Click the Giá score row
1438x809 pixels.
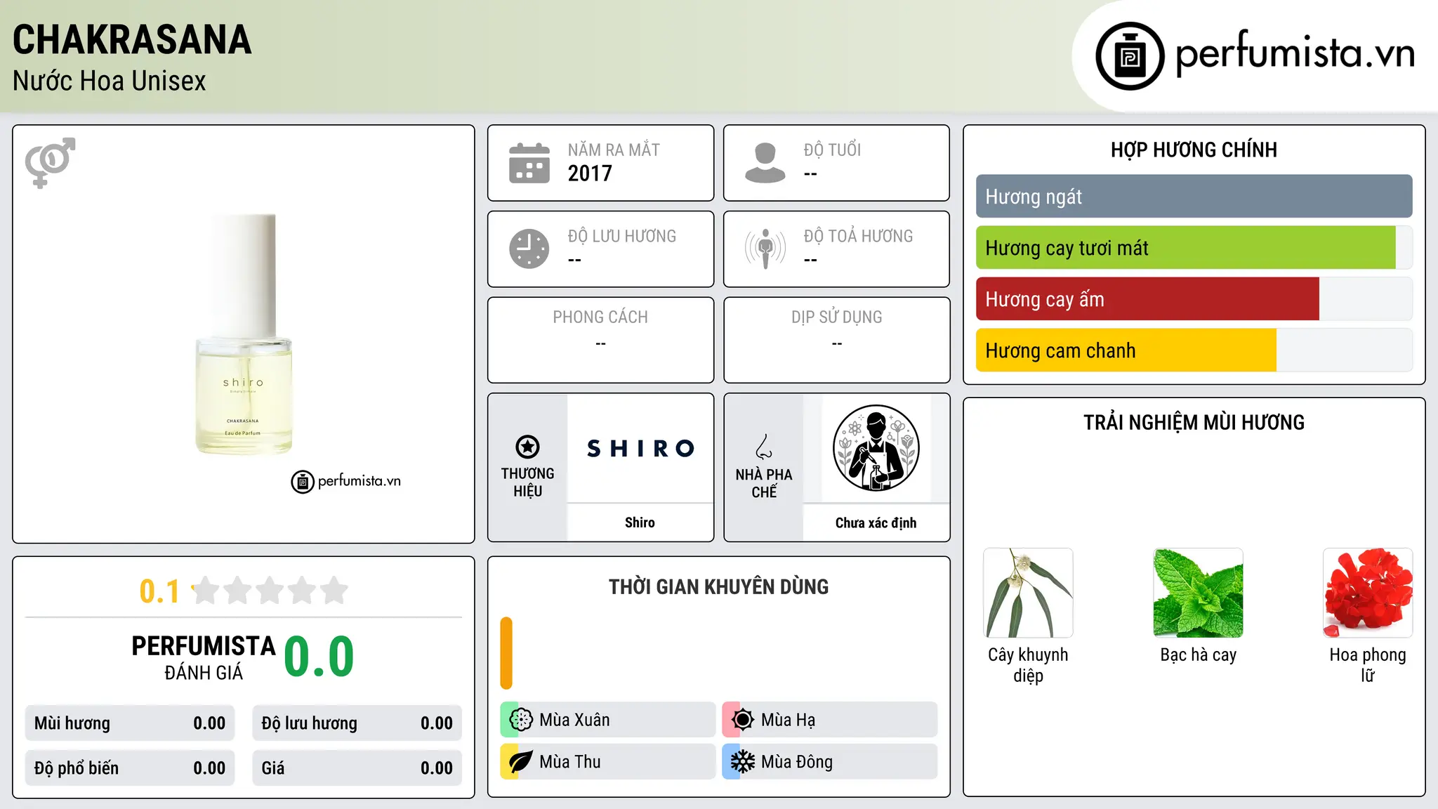point(357,768)
